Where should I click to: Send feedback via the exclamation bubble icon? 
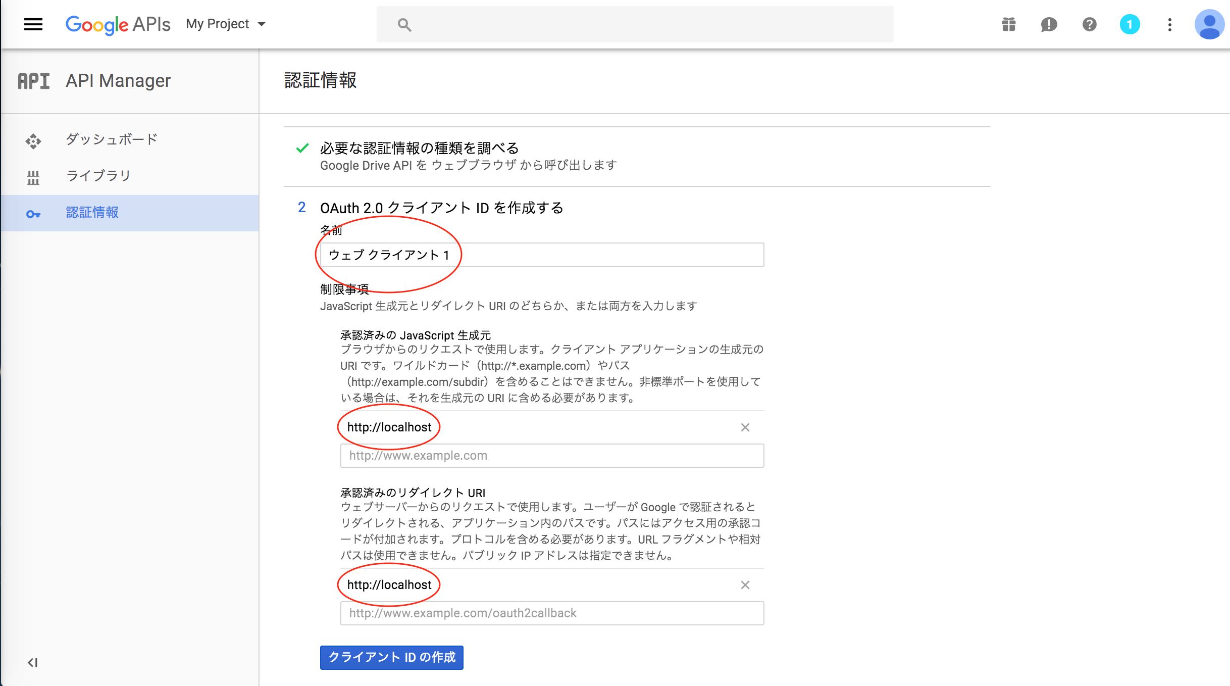point(1048,24)
